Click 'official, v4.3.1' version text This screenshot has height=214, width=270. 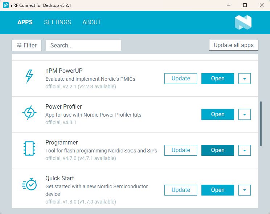point(61,122)
